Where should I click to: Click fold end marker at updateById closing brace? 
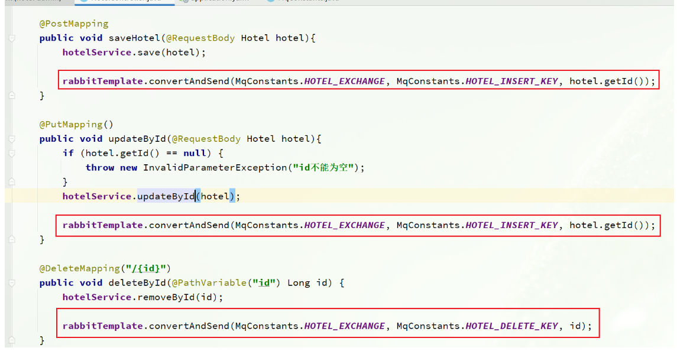pyautogui.click(x=12, y=239)
